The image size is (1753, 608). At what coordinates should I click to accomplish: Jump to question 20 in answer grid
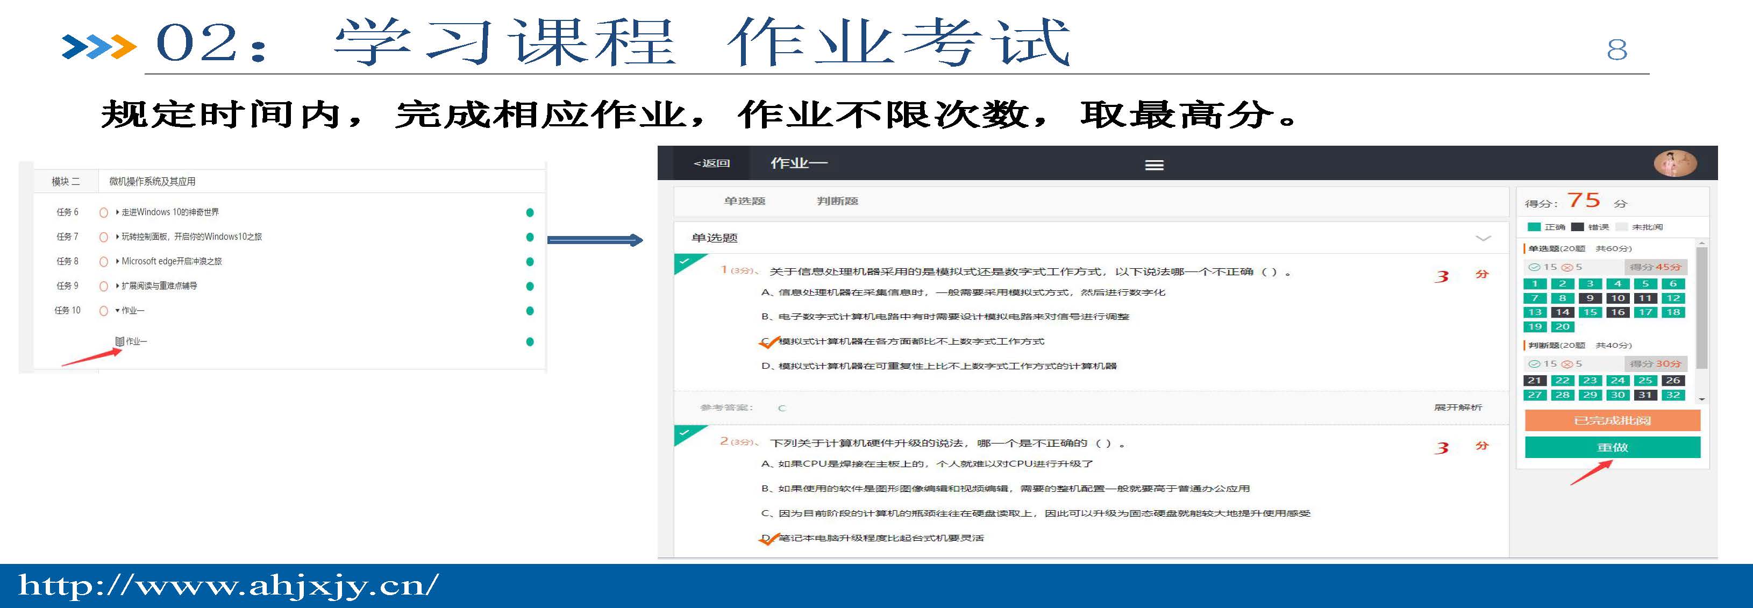point(1563,326)
